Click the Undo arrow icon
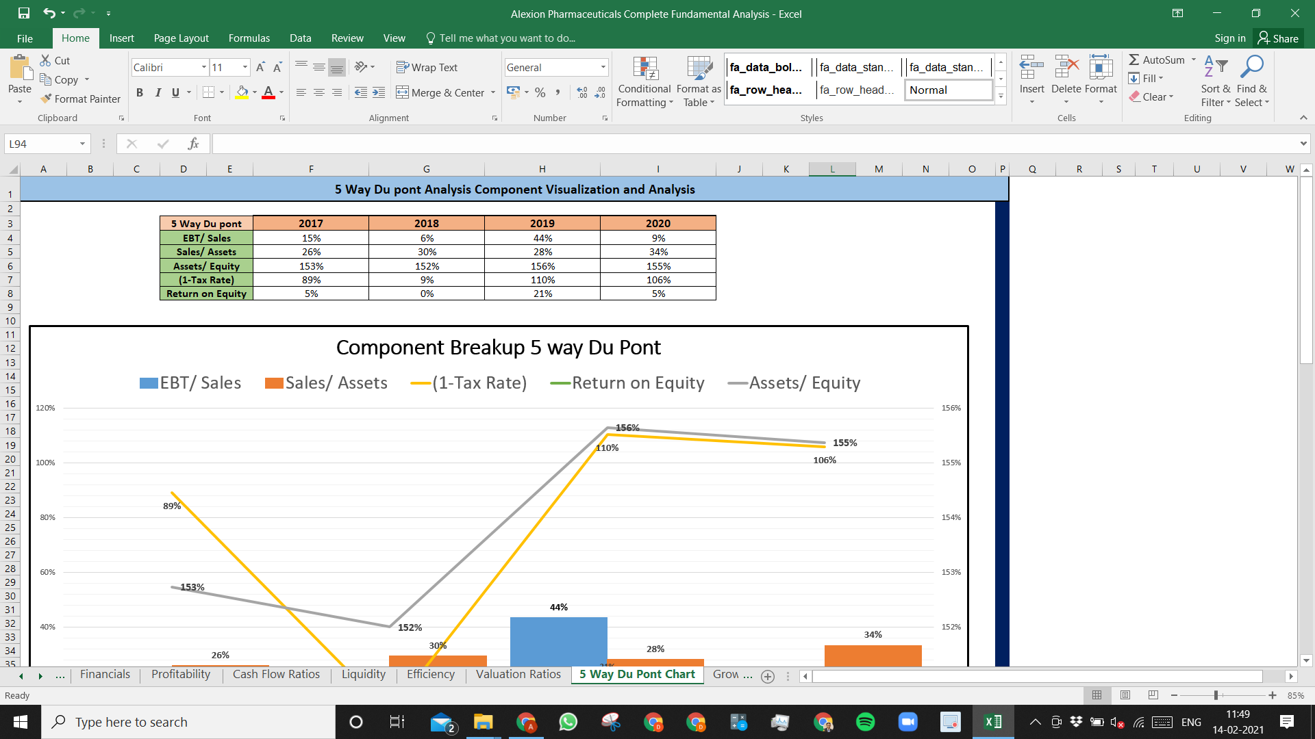 tap(49, 13)
